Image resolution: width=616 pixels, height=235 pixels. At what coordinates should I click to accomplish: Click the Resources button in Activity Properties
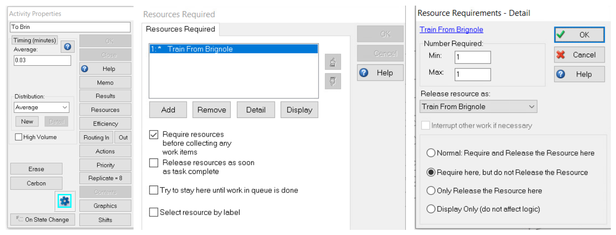click(x=105, y=110)
